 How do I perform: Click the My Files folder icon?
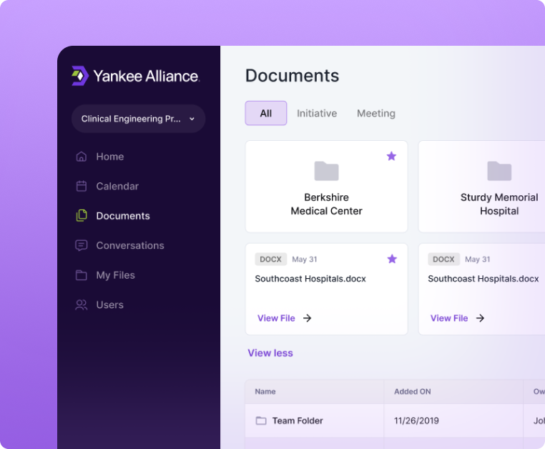click(82, 275)
